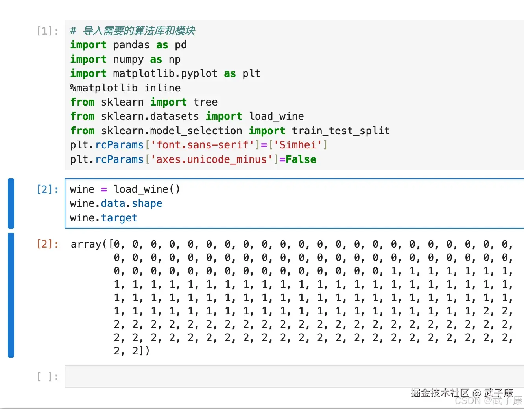This screenshot has width=524, height=409.
Task: Click the False keyword in unicode_minus line
Action: (x=301, y=159)
